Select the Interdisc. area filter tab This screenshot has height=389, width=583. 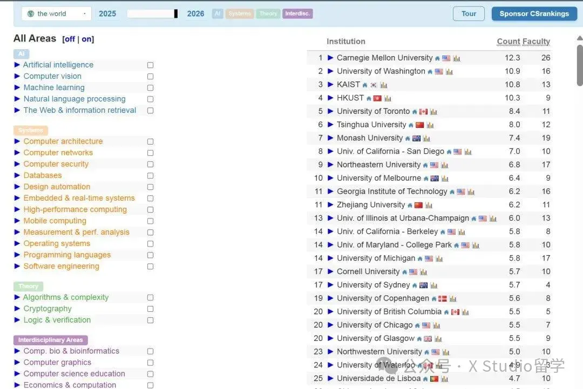click(297, 13)
